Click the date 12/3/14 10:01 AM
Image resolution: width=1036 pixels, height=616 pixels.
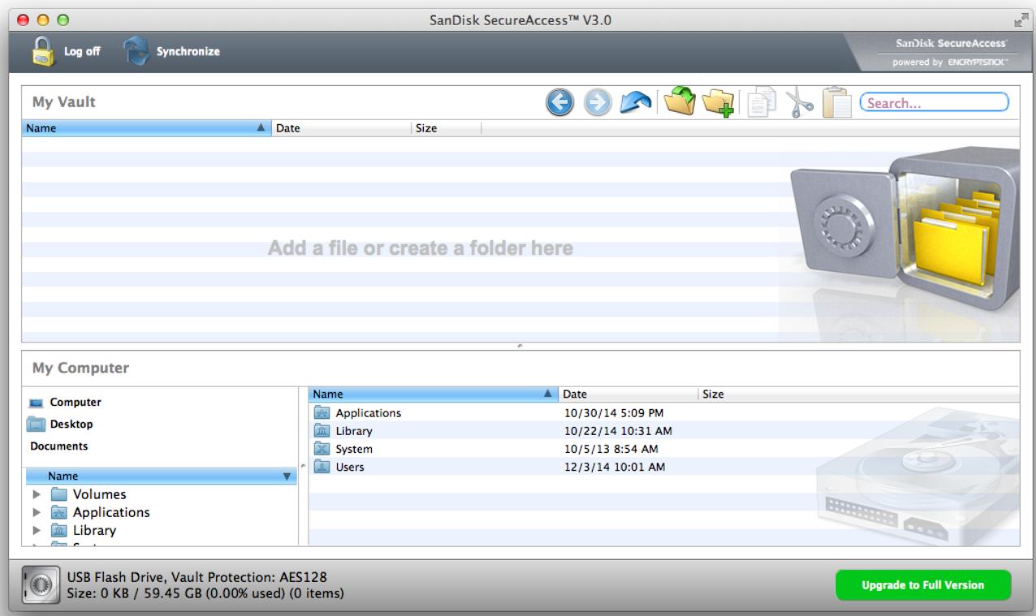(x=614, y=467)
